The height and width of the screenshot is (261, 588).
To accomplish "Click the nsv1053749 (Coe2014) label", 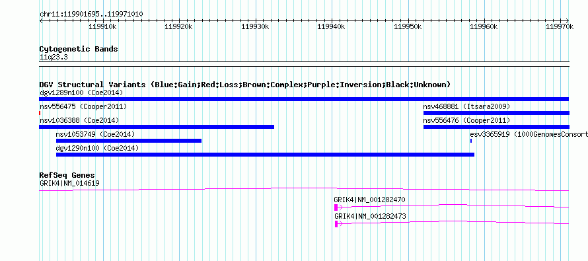I will tap(95, 134).
